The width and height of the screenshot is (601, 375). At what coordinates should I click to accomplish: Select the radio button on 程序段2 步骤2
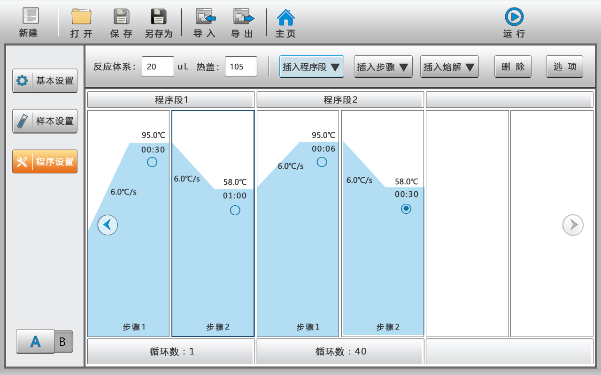(406, 209)
